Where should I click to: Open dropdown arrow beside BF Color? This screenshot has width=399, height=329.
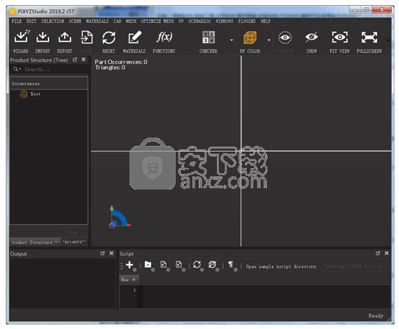[x=269, y=40]
